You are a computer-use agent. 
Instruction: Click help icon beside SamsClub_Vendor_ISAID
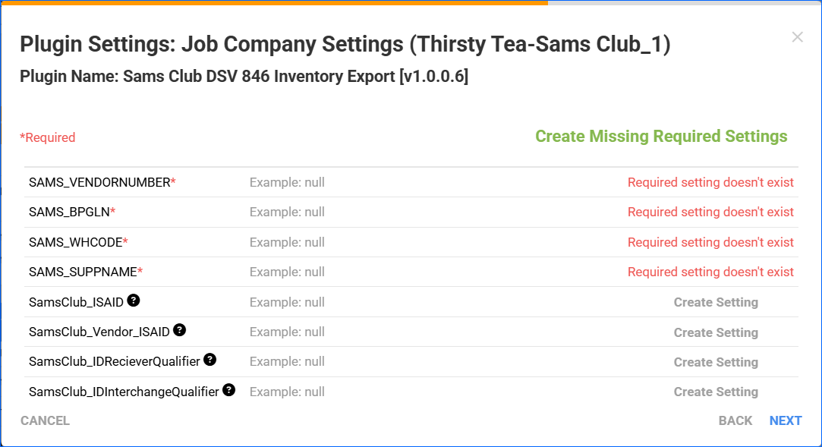(180, 330)
